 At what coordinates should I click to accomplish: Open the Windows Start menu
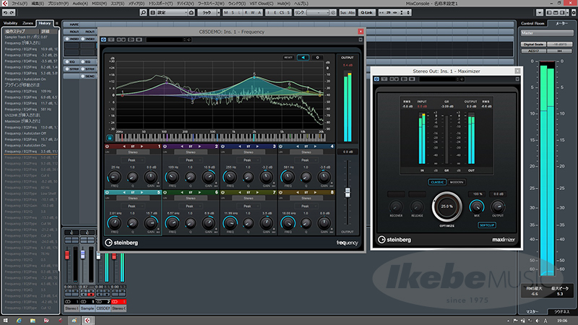pyautogui.click(x=7, y=318)
